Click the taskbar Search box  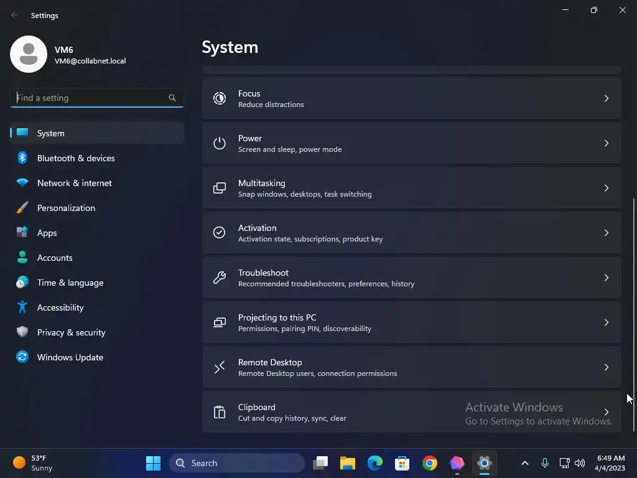click(237, 463)
